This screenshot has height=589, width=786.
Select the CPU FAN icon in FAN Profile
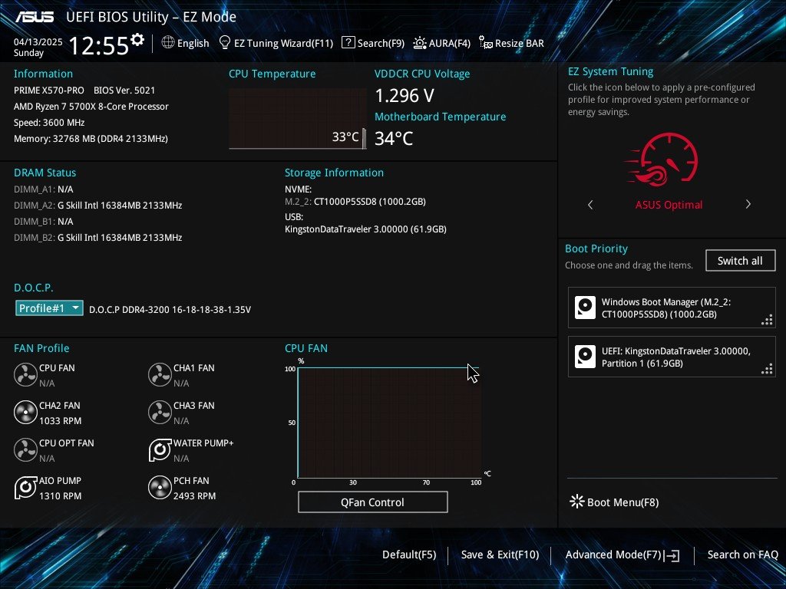25,374
